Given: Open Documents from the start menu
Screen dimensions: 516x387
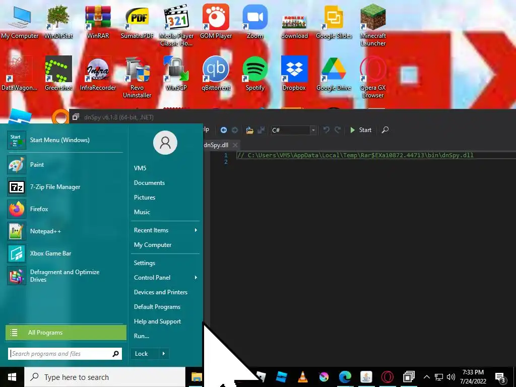Looking at the screenshot, I should (149, 182).
